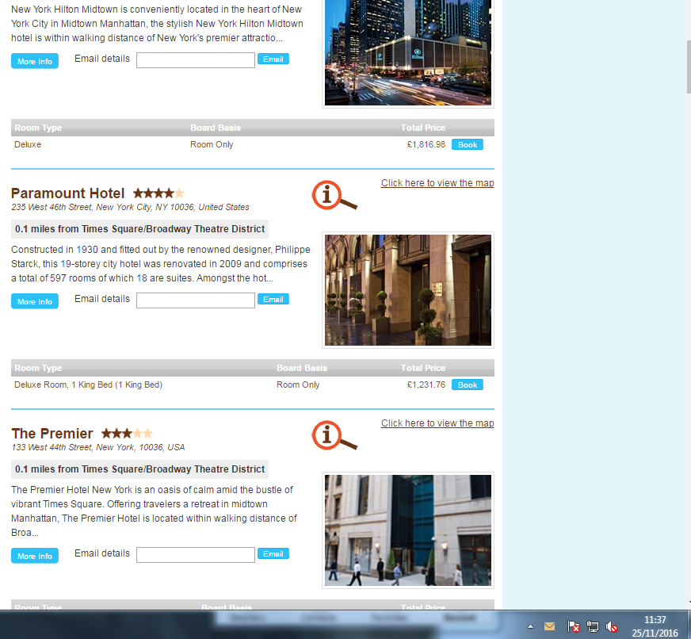
Task: Show hidden tray icons arrow
Action: point(531,626)
